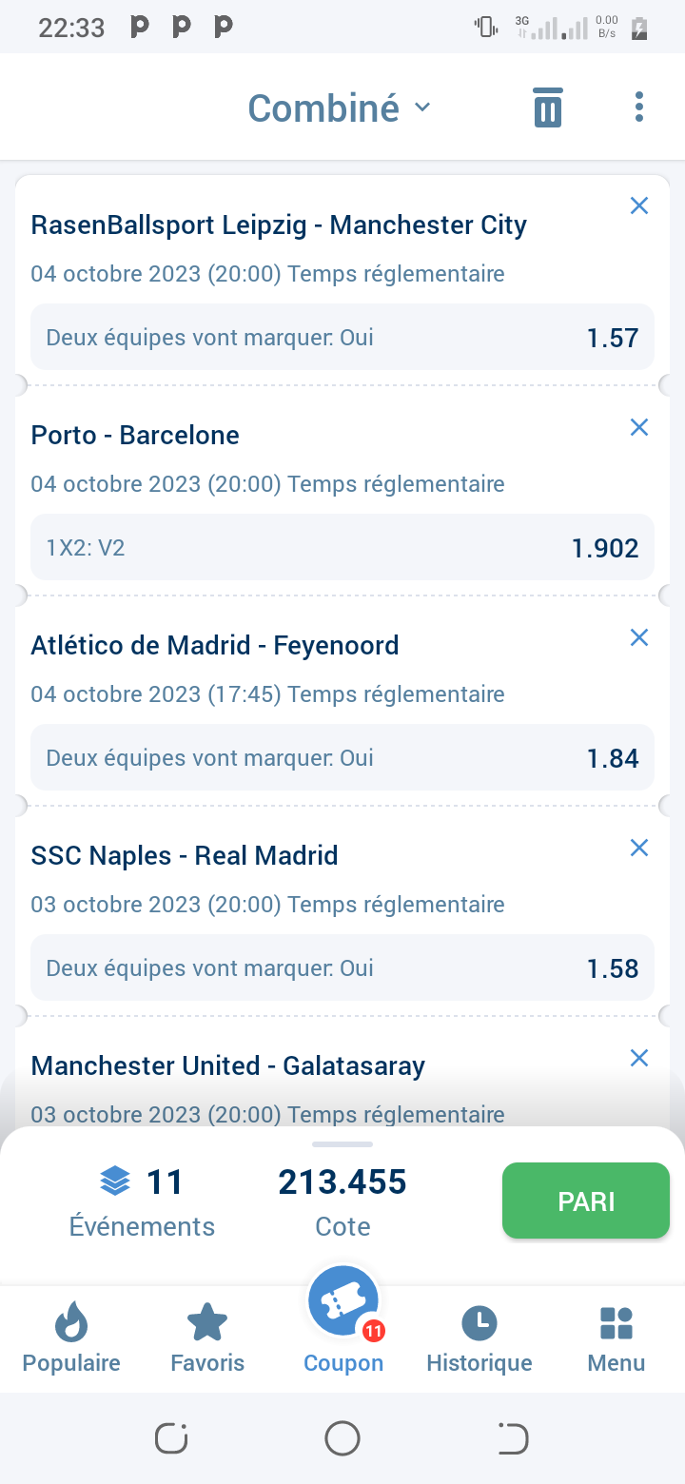Switch to the Historique tab
The width and height of the screenshot is (685, 1484).
tap(479, 1338)
